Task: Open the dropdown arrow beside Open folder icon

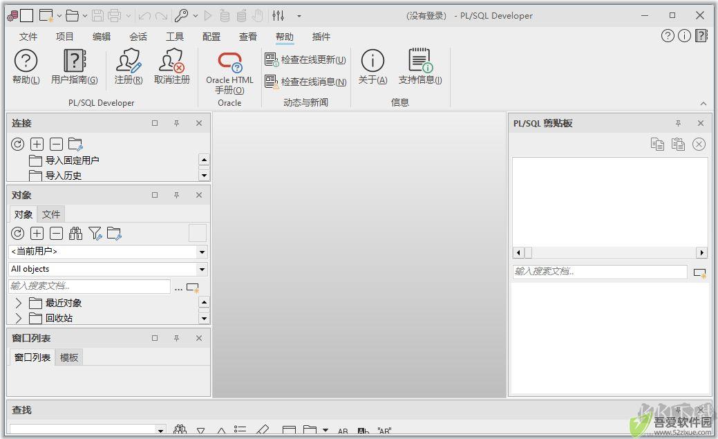Action: point(85,16)
